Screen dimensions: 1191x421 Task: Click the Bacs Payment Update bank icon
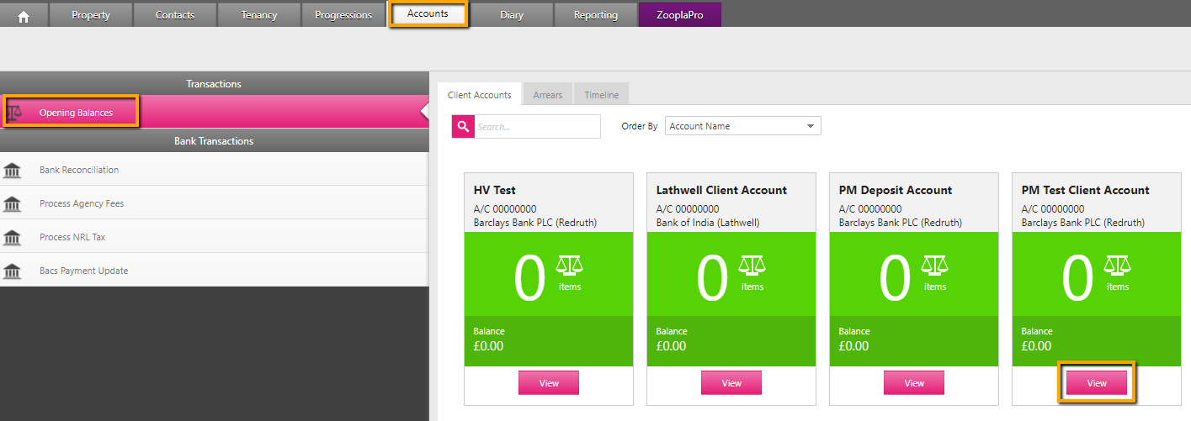pos(12,271)
